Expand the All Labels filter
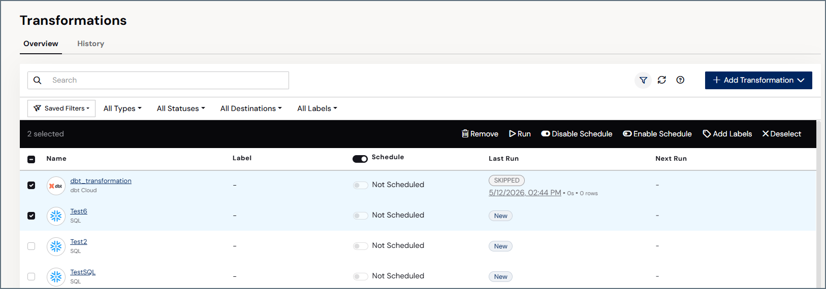 click(317, 109)
